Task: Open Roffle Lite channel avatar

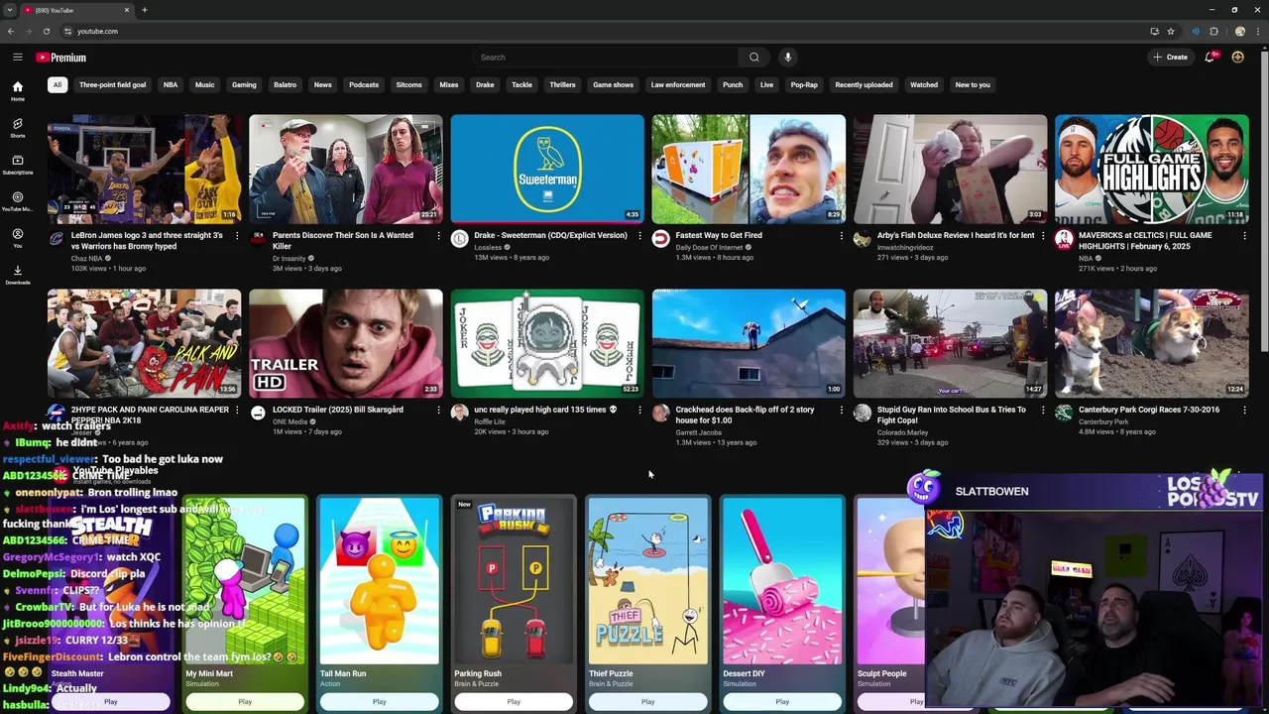Action: coord(459,414)
